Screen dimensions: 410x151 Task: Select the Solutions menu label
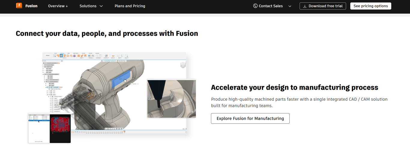point(88,6)
